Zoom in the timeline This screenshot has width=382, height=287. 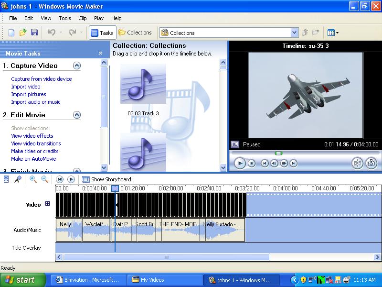point(33,179)
